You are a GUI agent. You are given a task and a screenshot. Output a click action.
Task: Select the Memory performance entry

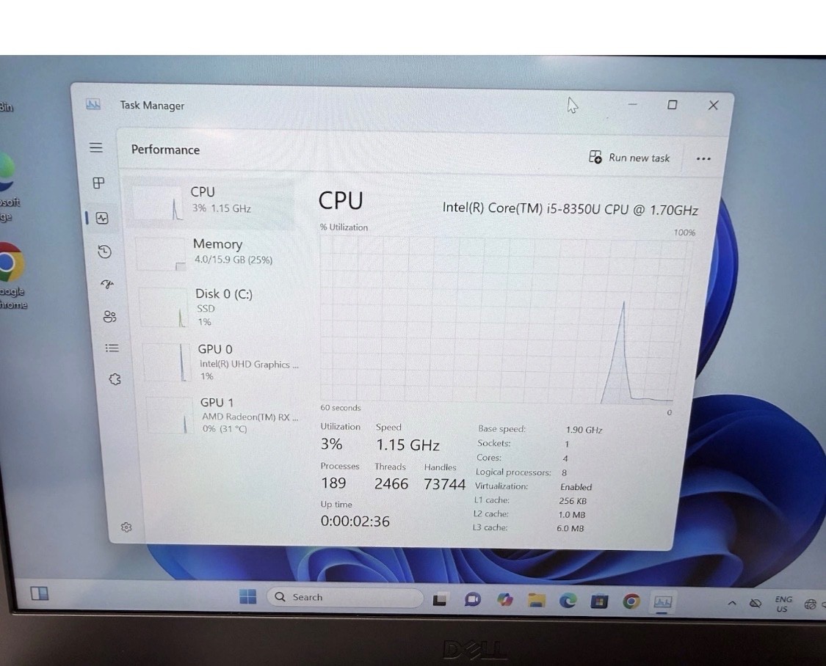tap(214, 254)
